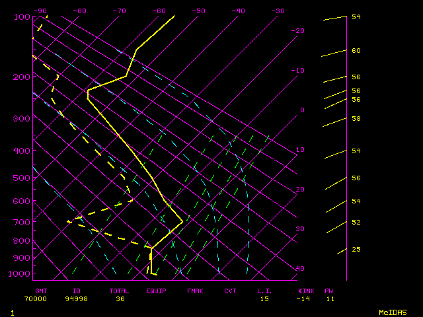Image resolution: width=423 pixels, height=317 pixels.
Task: Click the -90 temperature label at top
Action: [40, 11]
